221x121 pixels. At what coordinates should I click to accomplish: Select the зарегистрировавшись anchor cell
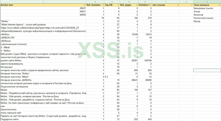(43, 64)
